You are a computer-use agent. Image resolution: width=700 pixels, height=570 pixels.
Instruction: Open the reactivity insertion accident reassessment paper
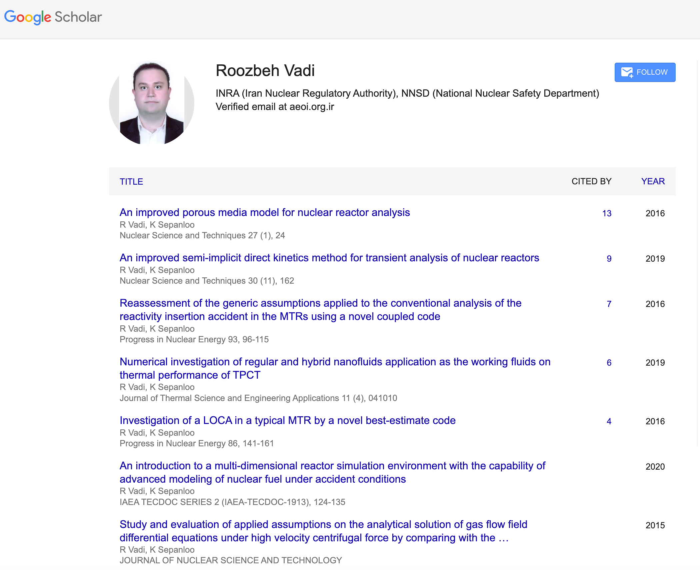[321, 310]
